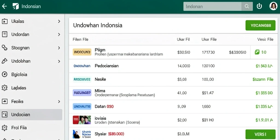Click the green YECANGBB button
This screenshot has height=140, width=280.
click(x=260, y=25)
